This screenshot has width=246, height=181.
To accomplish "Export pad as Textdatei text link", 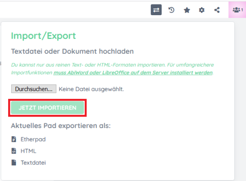I will point(33,163).
